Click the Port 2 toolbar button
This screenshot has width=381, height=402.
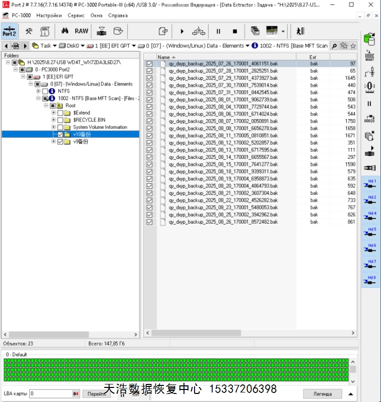pos(9,31)
